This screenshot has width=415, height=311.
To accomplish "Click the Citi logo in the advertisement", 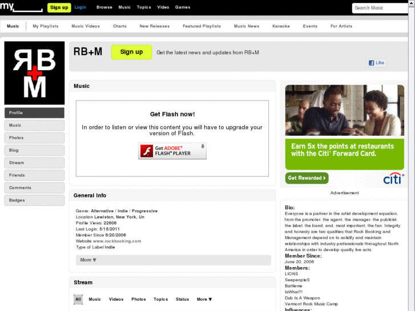I will pos(393,179).
